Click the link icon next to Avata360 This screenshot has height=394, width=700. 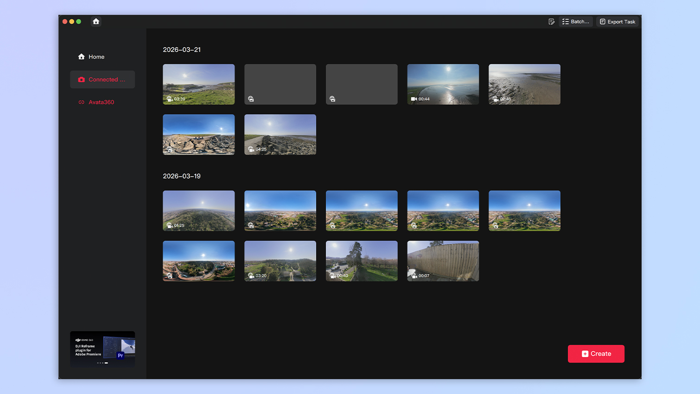(81, 102)
